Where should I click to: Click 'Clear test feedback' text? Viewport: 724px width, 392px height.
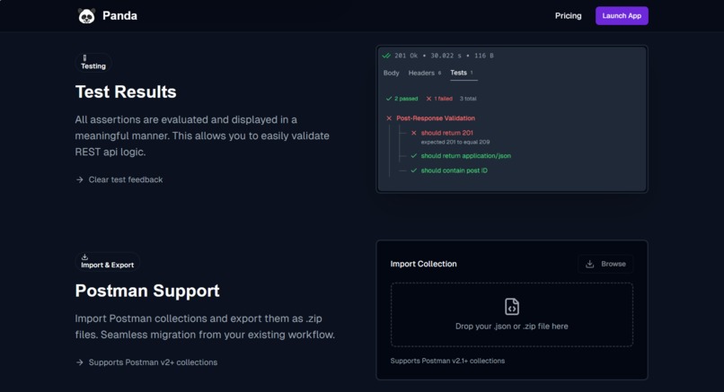pos(126,179)
